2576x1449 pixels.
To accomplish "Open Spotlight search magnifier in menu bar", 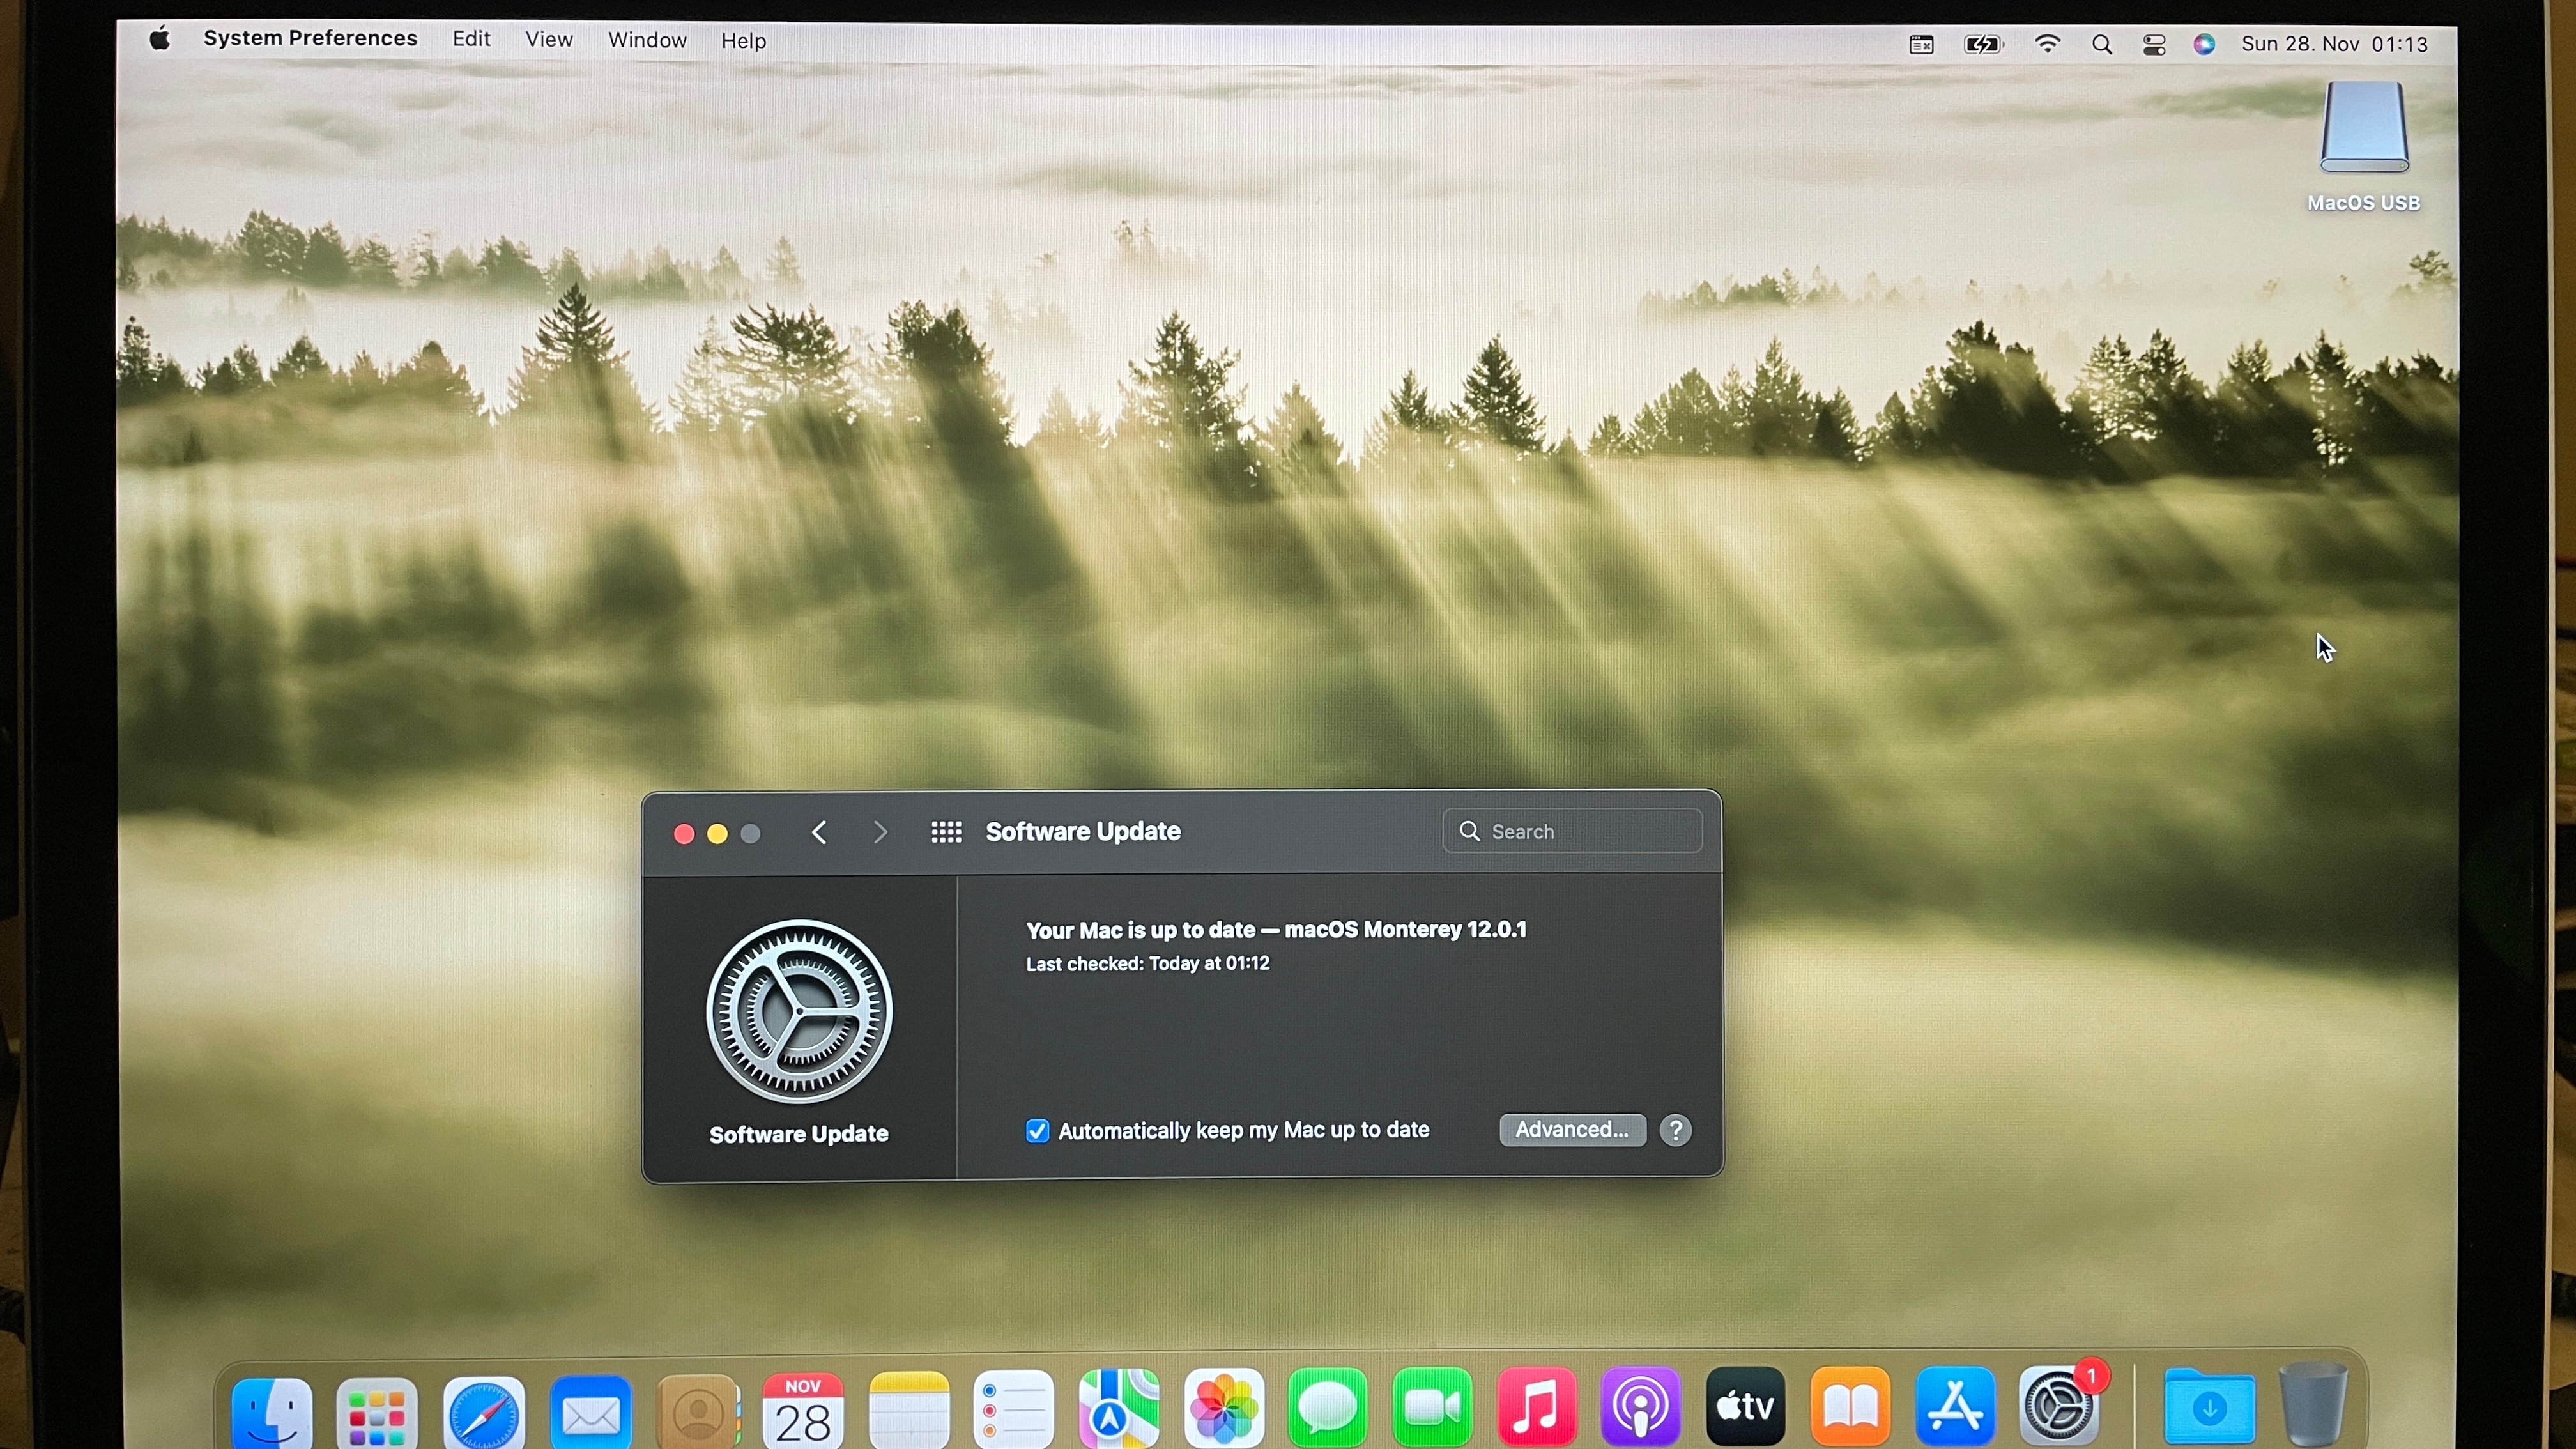I will (x=2101, y=45).
